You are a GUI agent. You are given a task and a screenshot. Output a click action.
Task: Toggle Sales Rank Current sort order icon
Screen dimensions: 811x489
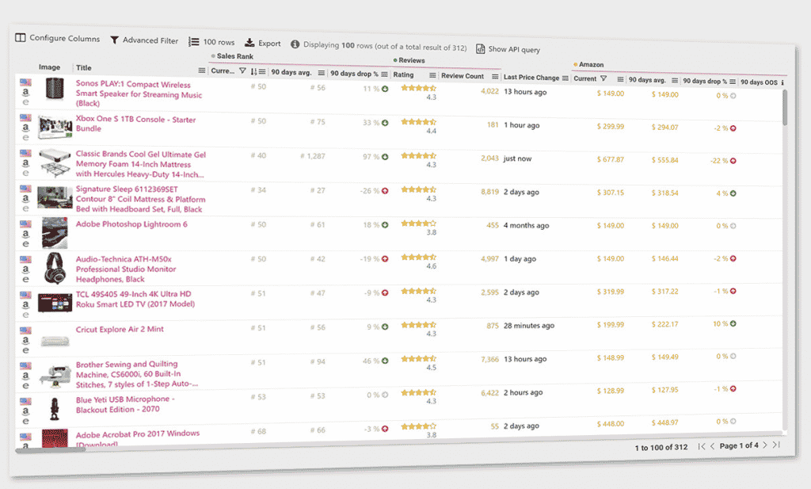click(x=254, y=71)
